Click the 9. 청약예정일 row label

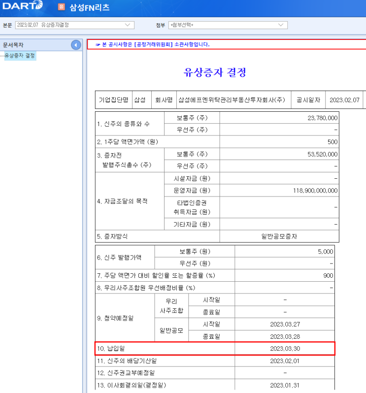point(115,318)
